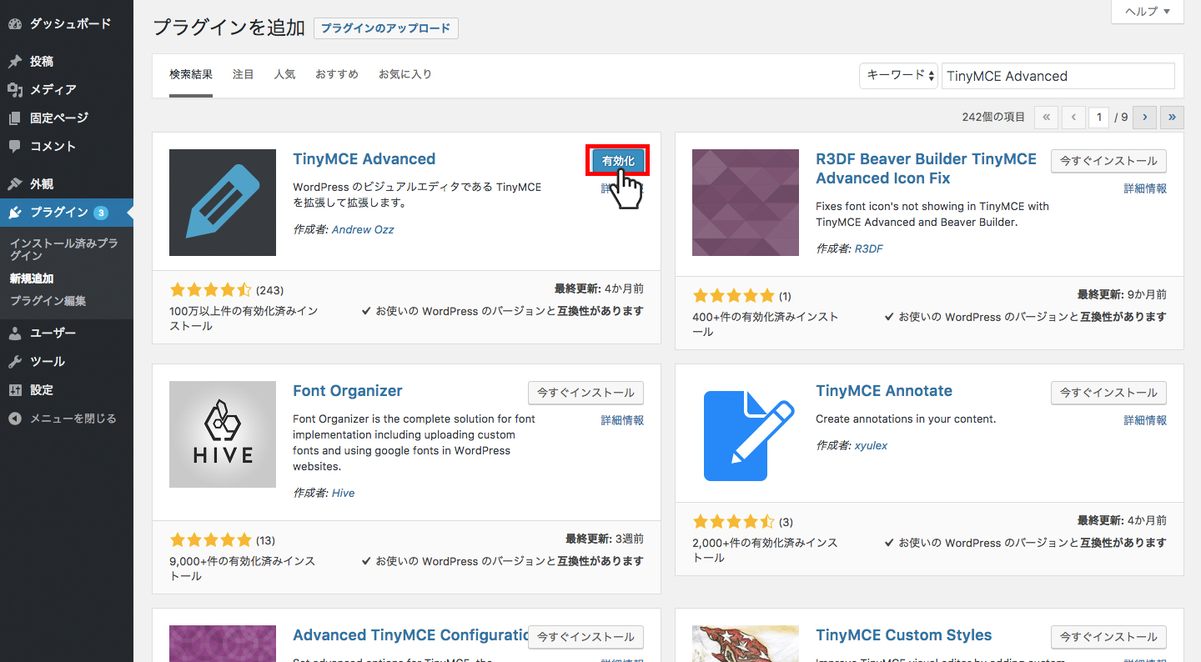Go to the previous results page
1201x662 pixels.
click(x=1073, y=118)
